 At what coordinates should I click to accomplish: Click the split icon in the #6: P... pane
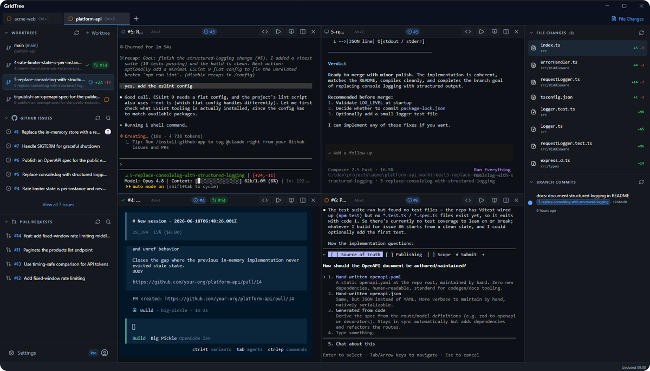506,200
